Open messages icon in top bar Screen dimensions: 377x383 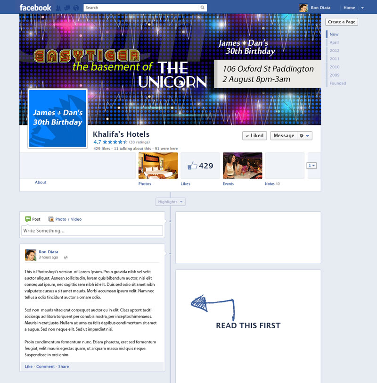coord(67,8)
